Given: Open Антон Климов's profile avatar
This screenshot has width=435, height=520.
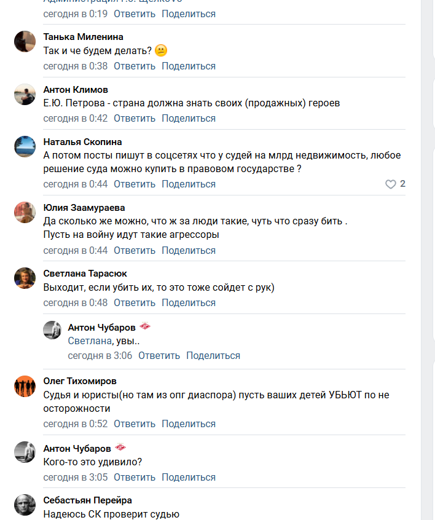Looking at the screenshot, I should click(x=25, y=94).
